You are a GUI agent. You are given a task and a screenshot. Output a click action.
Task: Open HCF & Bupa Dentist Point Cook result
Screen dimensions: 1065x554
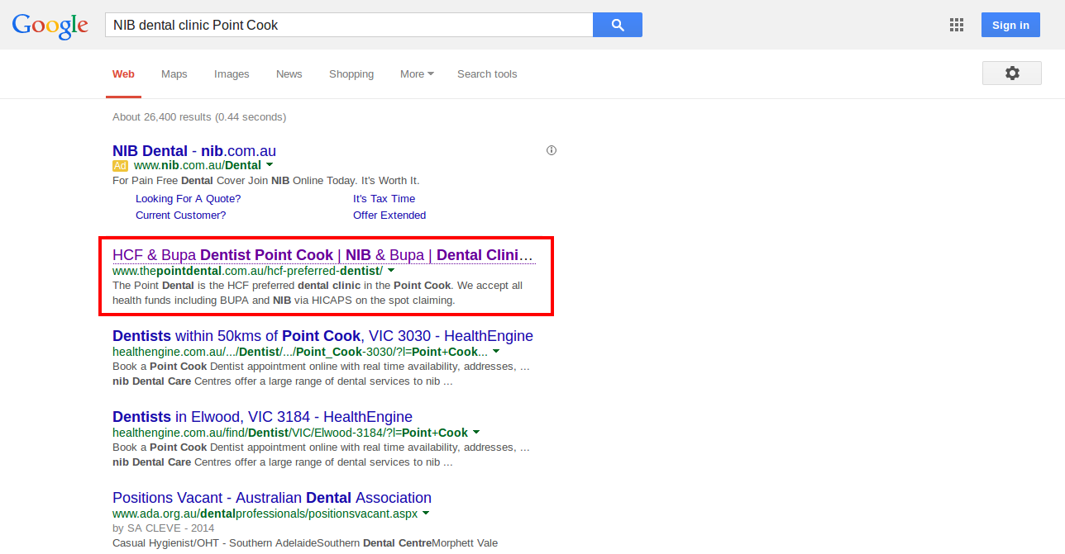pyautogui.click(x=324, y=255)
